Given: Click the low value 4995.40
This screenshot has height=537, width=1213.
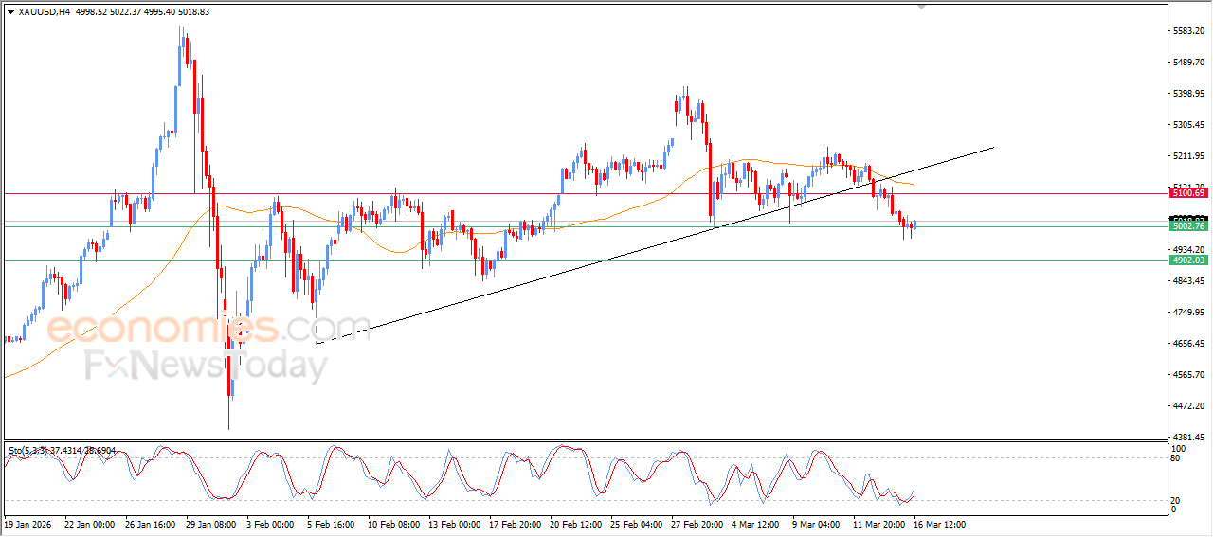Looking at the screenshot, I should point(157,12).
